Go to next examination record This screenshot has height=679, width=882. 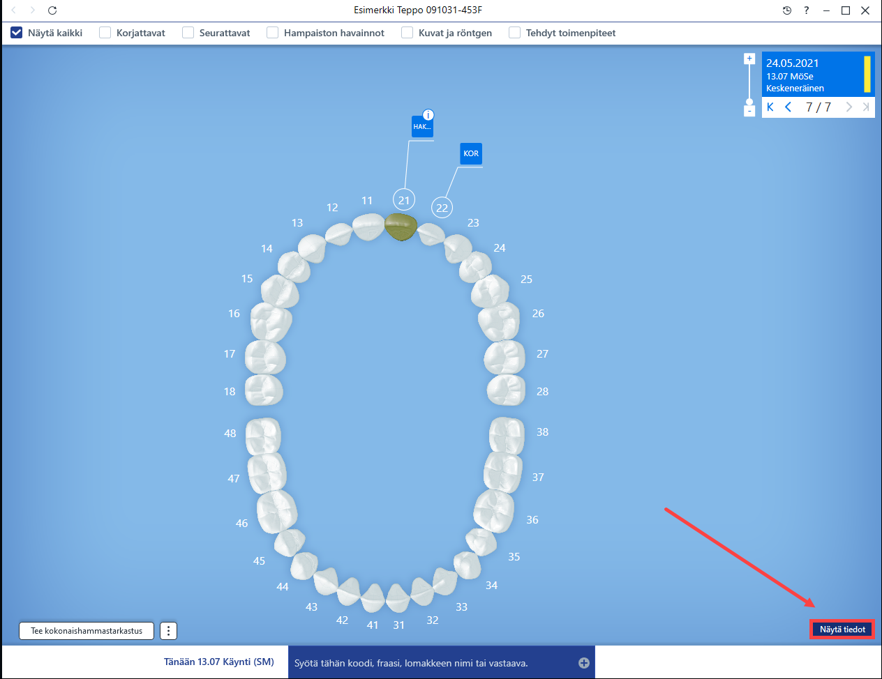pyautogui.click(x=849, y=107)
